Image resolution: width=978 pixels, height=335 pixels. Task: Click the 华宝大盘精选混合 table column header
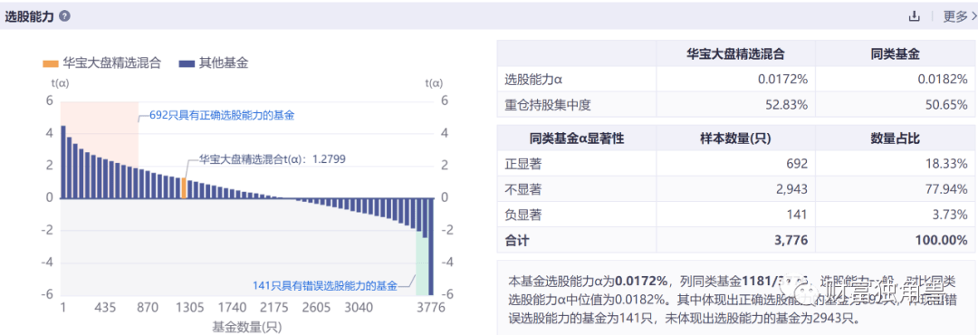pos(735,54)
